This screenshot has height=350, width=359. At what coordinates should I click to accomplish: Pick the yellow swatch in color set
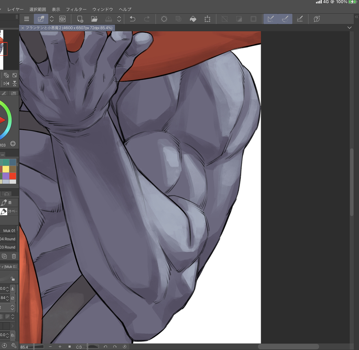point(6,169)
